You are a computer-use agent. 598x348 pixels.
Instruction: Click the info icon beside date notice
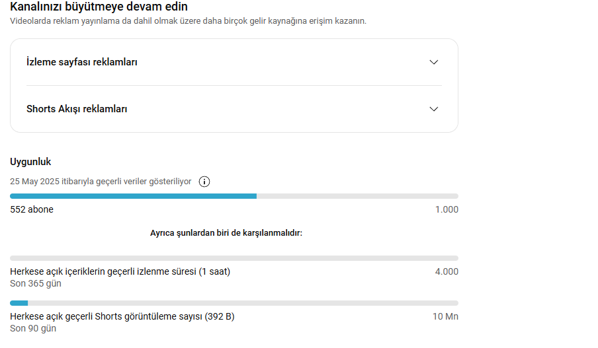point(204,182)
